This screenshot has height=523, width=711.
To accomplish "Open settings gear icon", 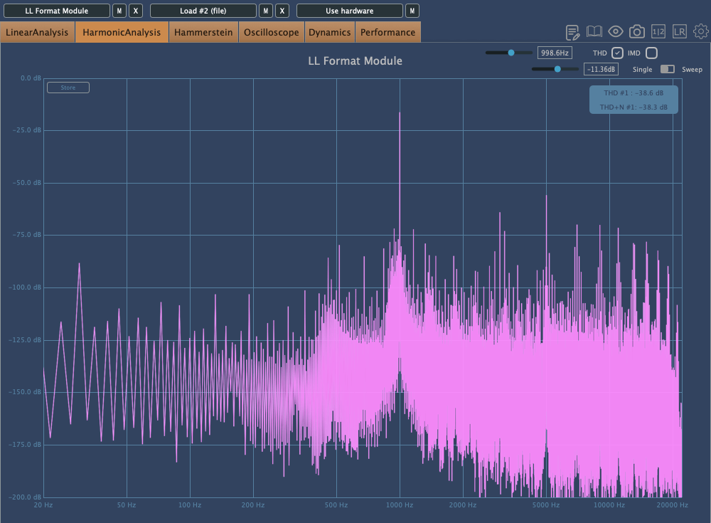I will [x=701, y=32].
